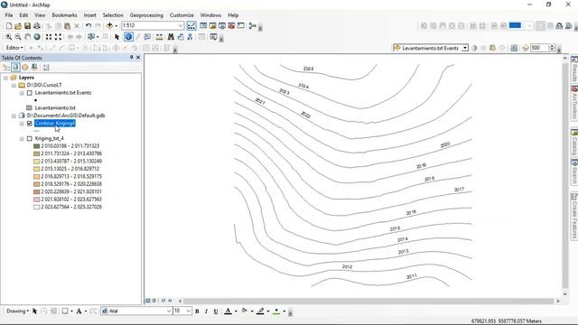Print the map
578x325 pixels.
tap(37, 26)
